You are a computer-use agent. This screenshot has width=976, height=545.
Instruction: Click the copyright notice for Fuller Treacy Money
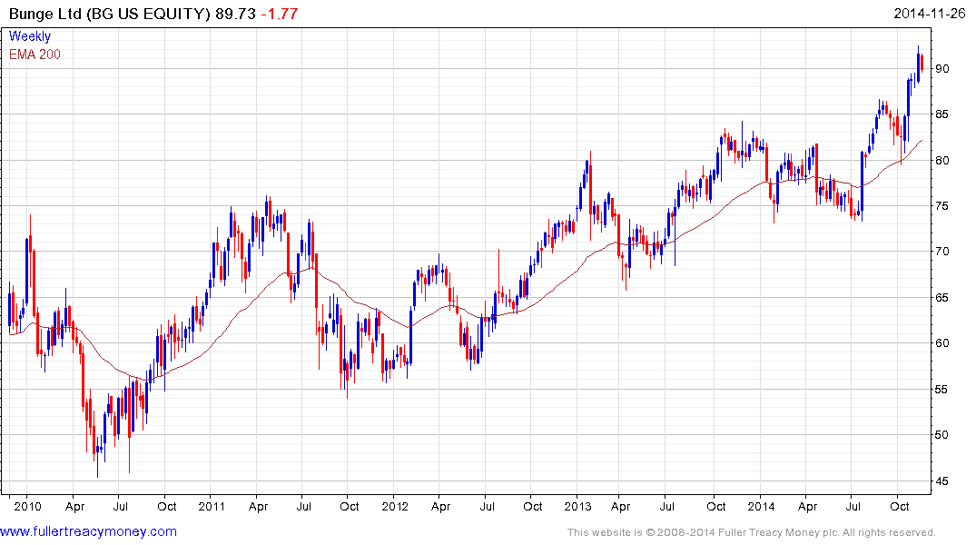point(752,532)
